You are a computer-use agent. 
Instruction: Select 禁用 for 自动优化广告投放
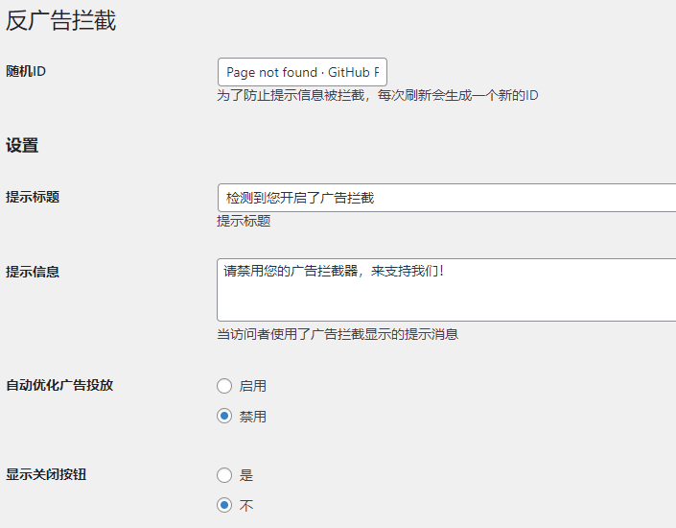point(224,417)
